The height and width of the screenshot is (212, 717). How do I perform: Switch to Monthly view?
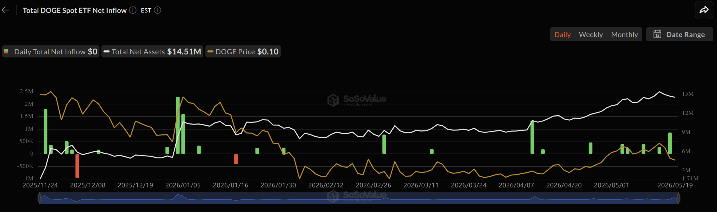pos(624,35)
